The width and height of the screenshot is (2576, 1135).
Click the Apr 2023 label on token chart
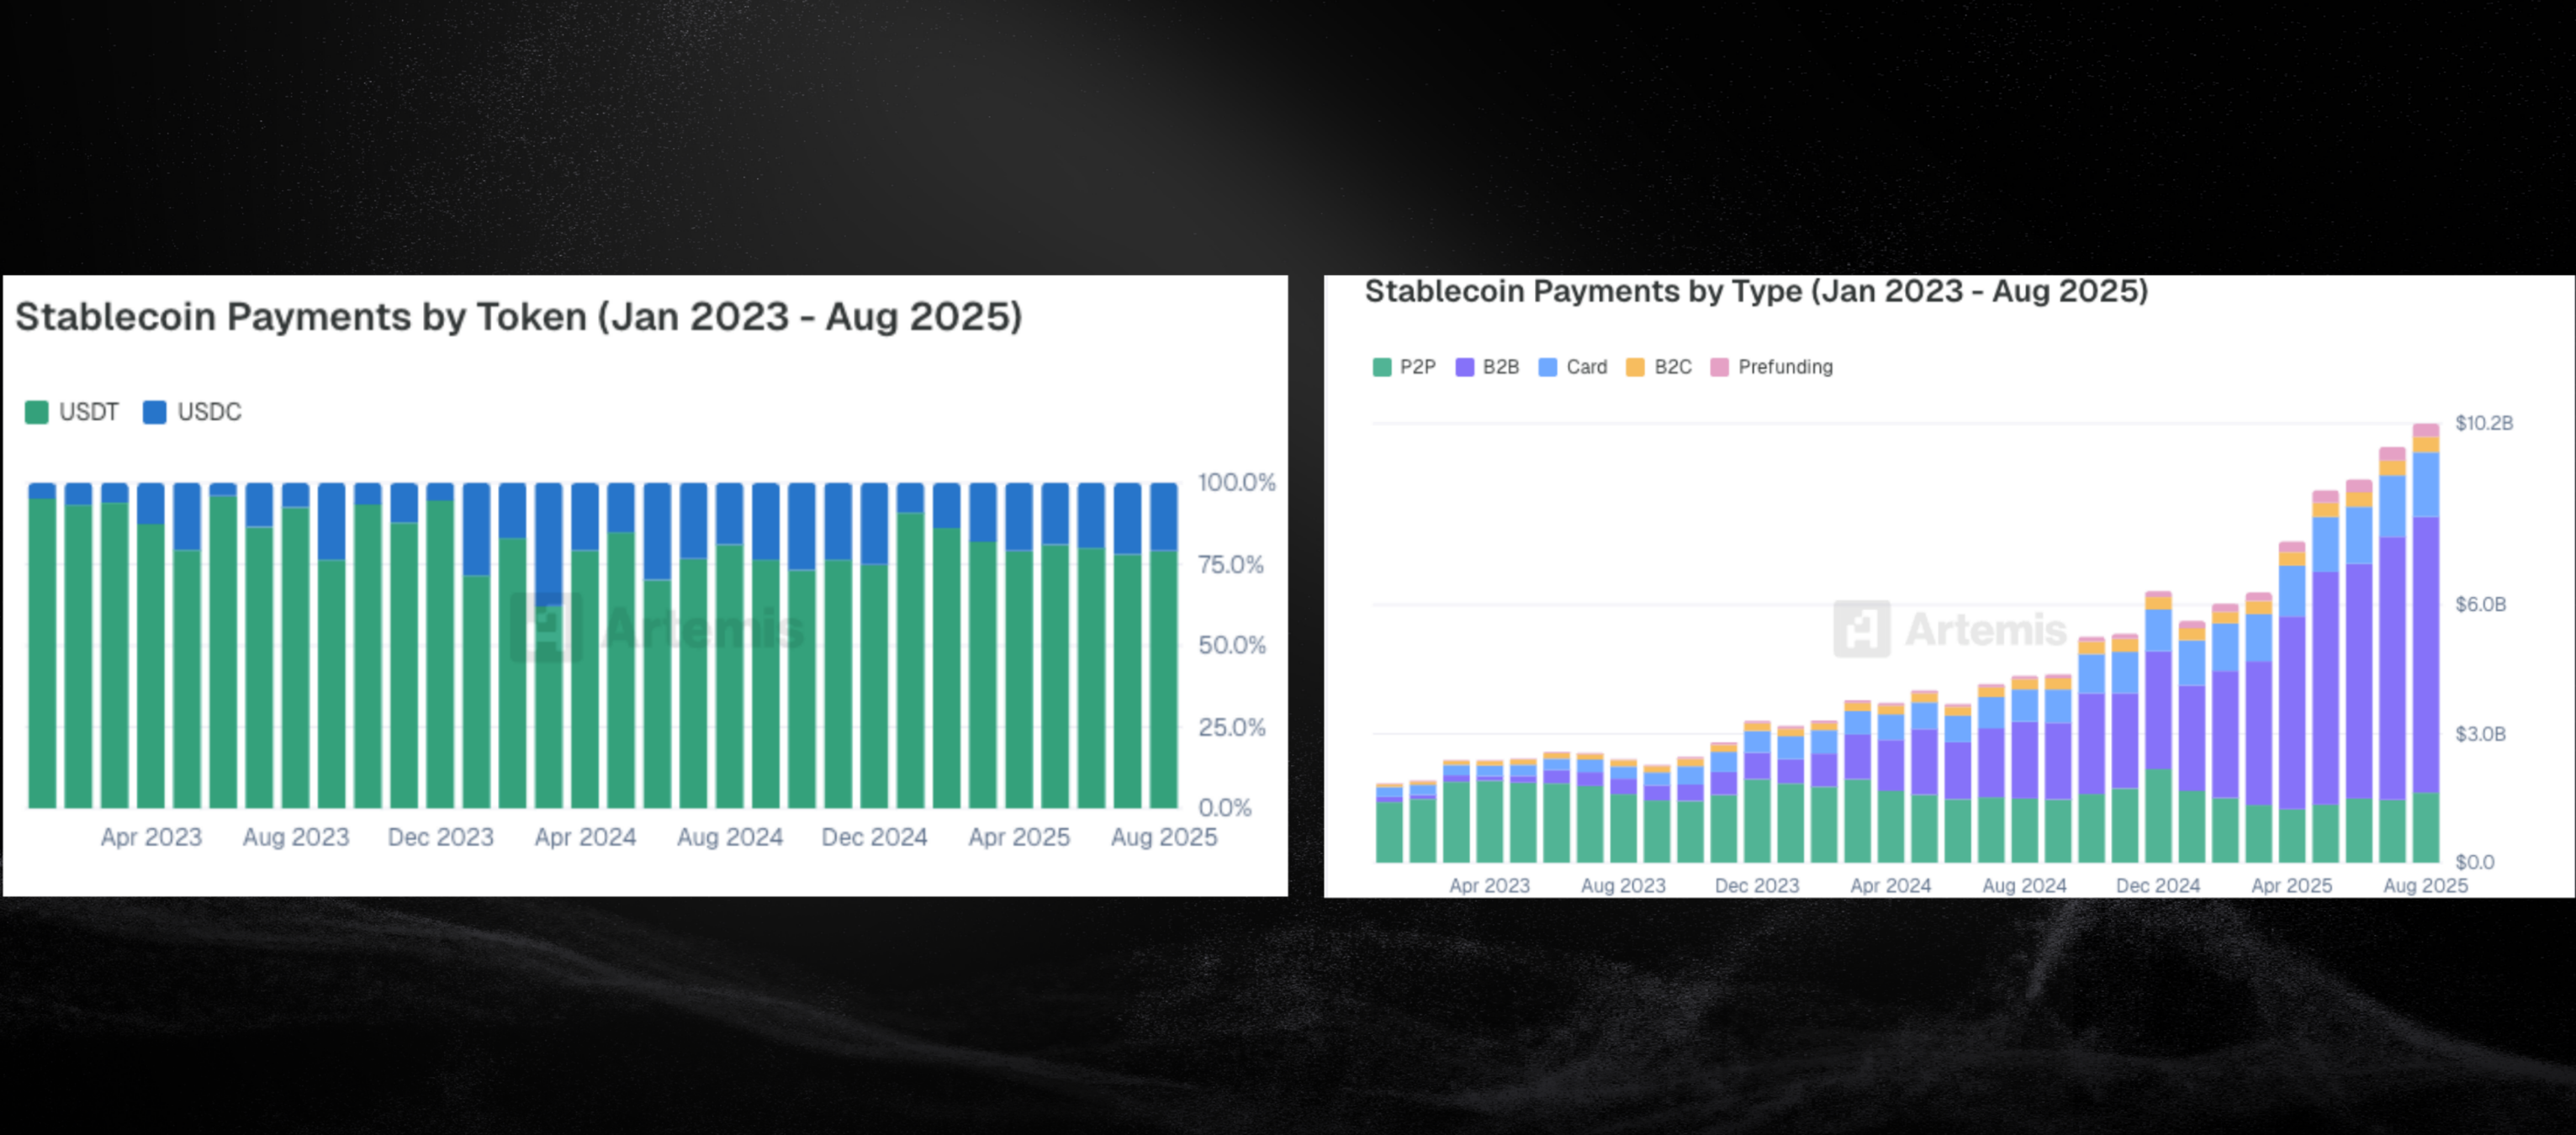click(151, 837)
